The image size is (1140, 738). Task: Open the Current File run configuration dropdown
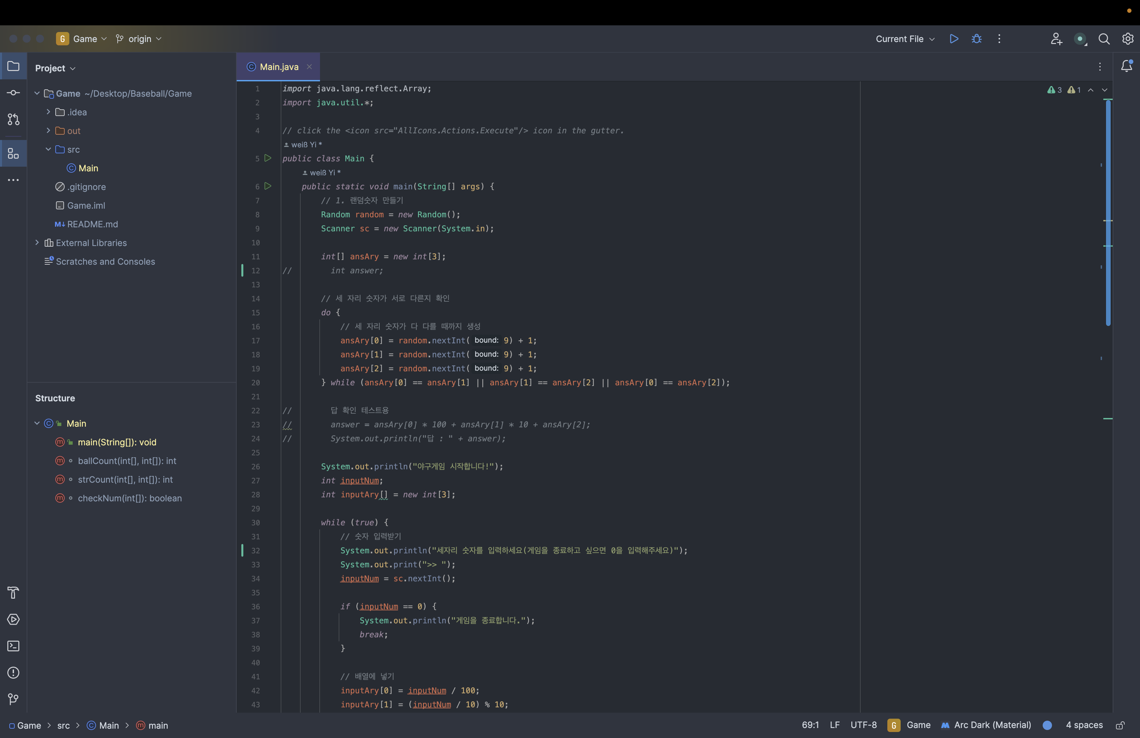pos(905,39)
